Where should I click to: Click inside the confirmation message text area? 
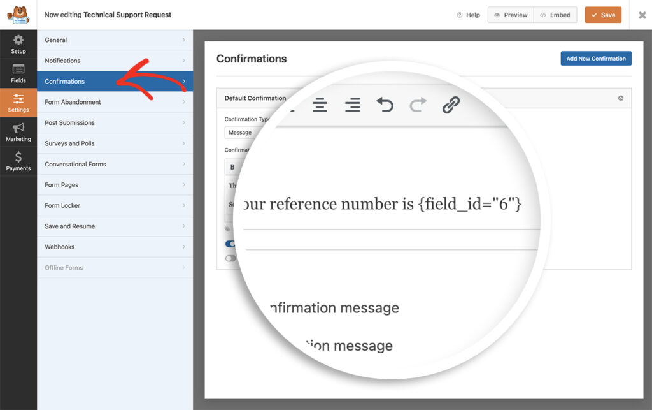[395, 204]
